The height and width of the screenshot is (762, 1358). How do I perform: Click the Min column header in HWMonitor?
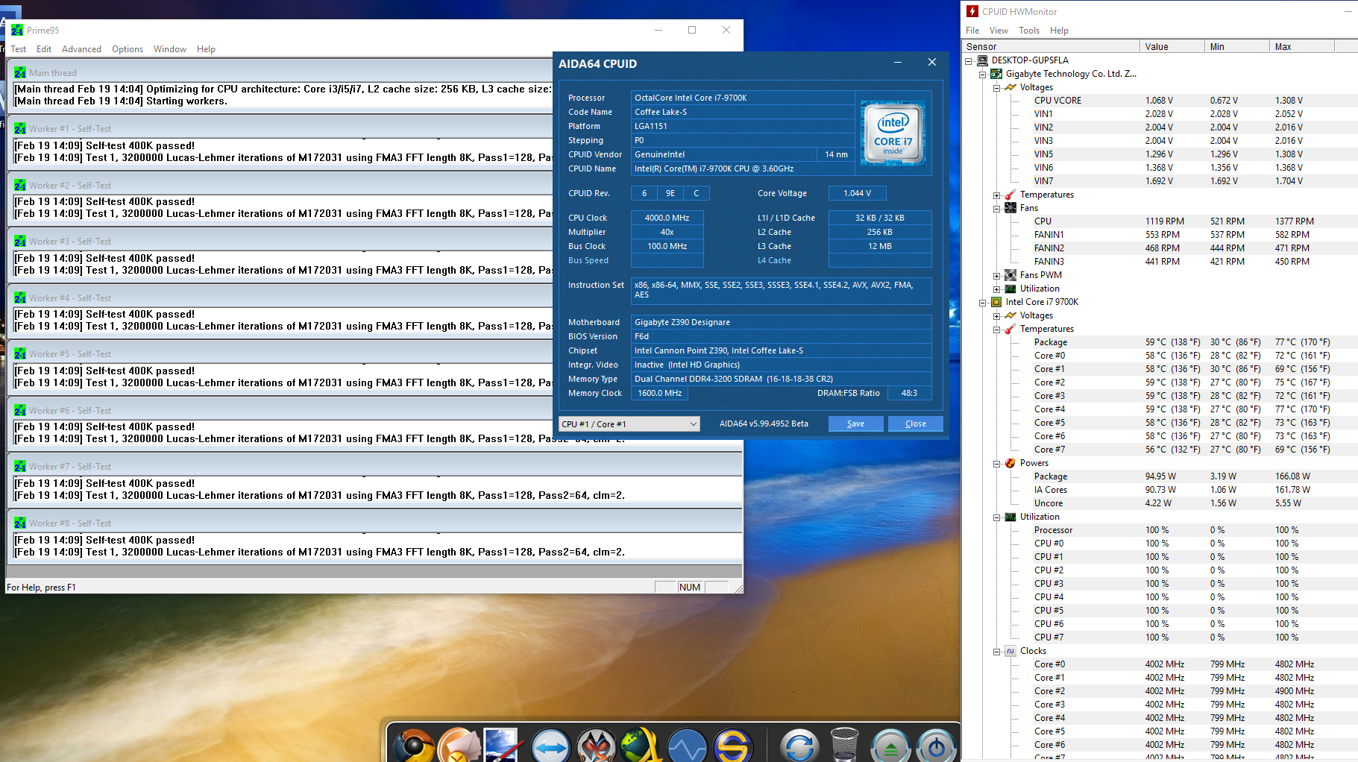click(x=1237, y=46)
